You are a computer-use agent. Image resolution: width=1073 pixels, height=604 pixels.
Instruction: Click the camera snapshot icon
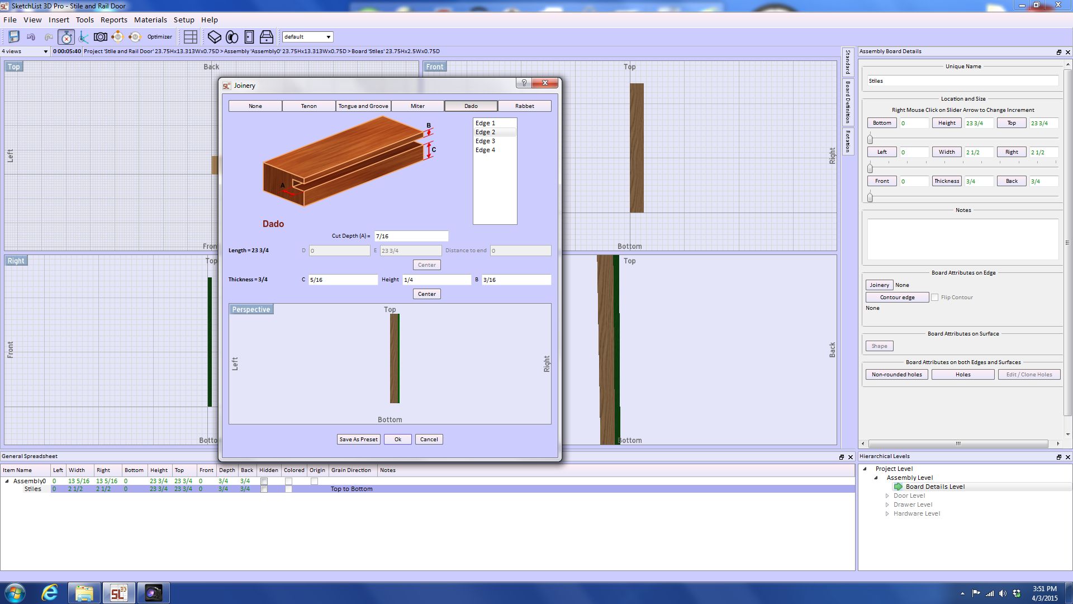point(101,37)
